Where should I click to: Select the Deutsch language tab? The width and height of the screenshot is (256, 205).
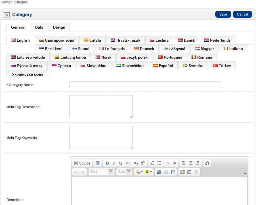point(144,49)
